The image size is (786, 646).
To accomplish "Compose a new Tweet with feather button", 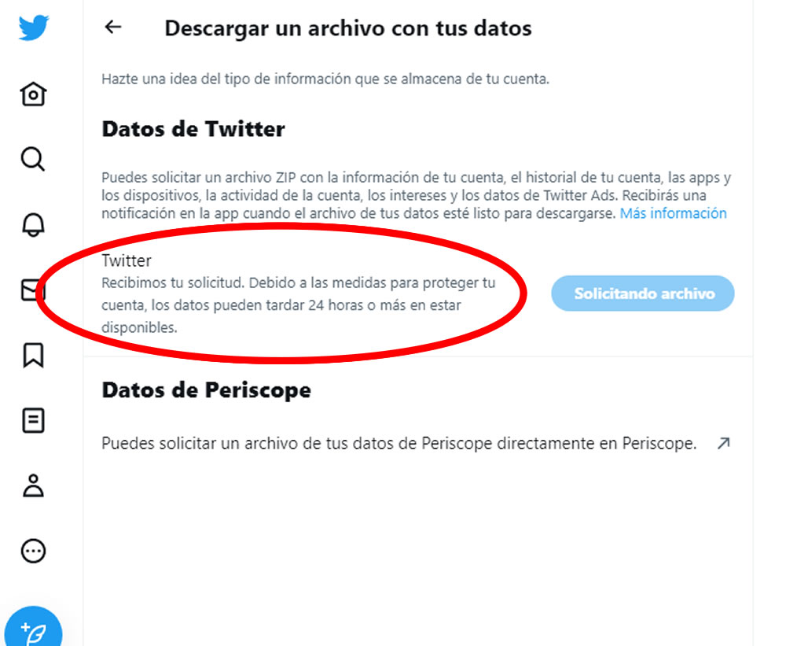I will 33,629.
